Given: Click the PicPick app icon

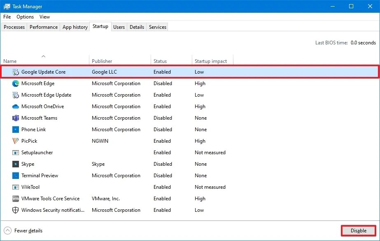Looking at the screenshot, I should (16, 141).
